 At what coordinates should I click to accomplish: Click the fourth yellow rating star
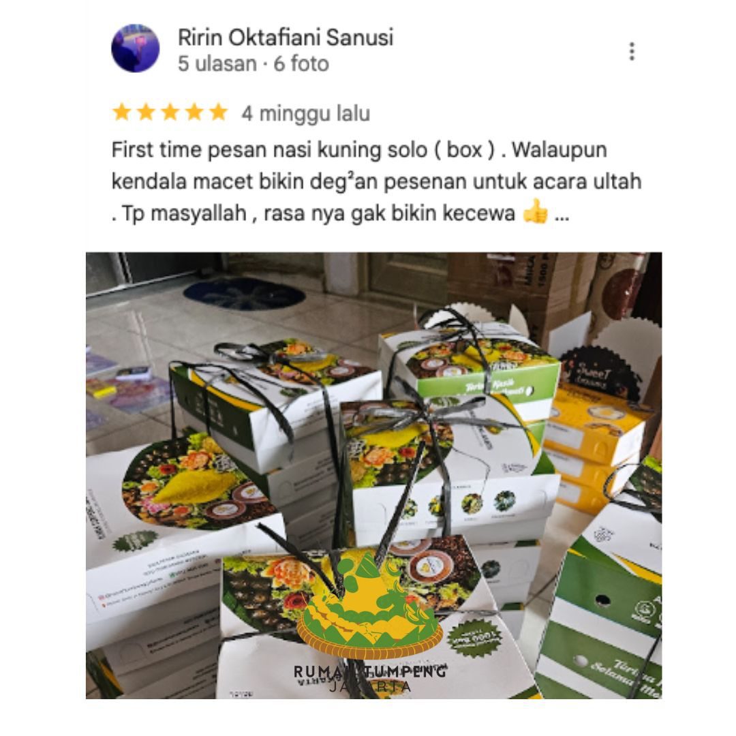point(194,112)
